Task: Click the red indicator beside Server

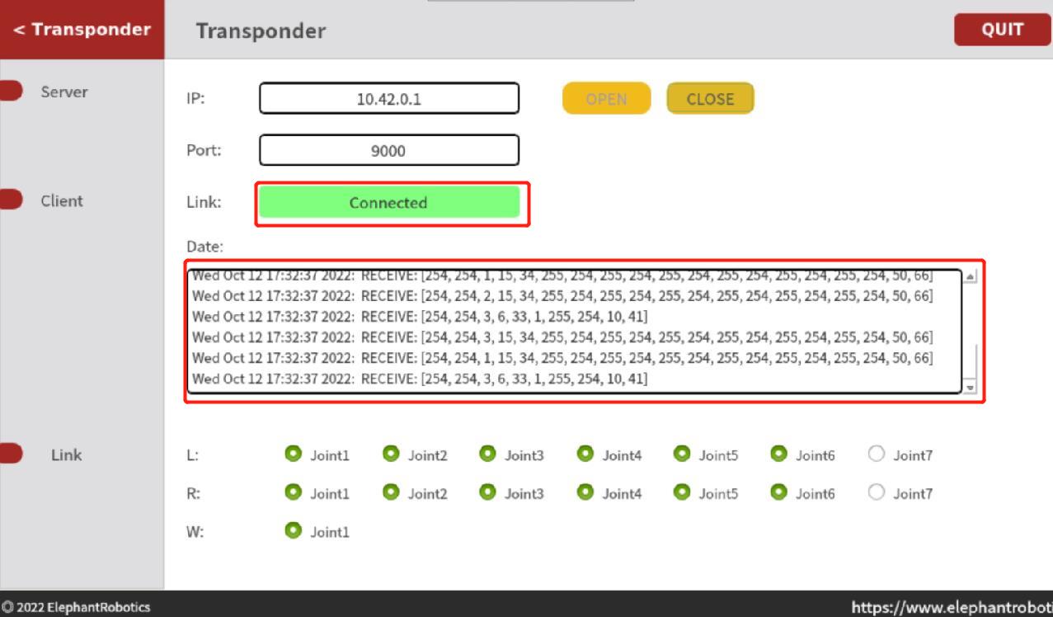Action: 11,92
